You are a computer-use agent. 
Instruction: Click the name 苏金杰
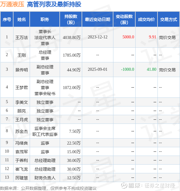tap(22, 131)
